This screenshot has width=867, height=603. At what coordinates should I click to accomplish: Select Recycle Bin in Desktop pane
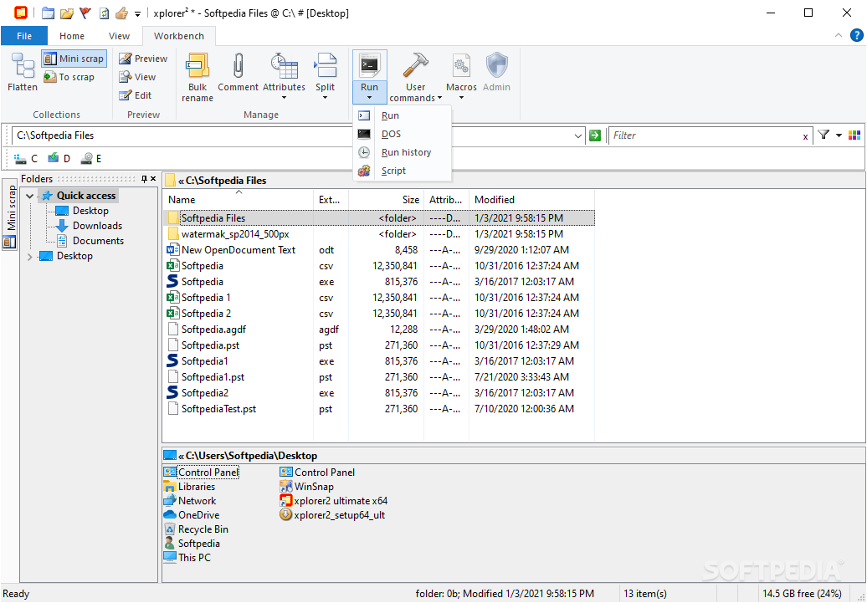(x=197, y=529)
